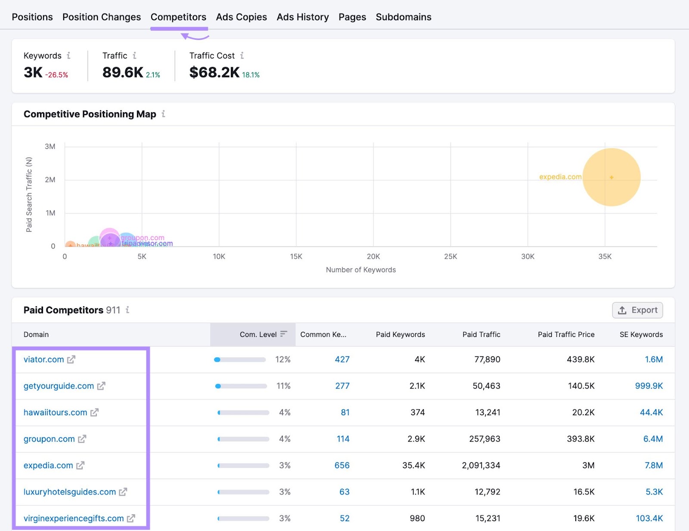Image resolution: width=689 pixels, height=531 pixels.
Task: Open the Ads History tab
Action: [303, 17]
